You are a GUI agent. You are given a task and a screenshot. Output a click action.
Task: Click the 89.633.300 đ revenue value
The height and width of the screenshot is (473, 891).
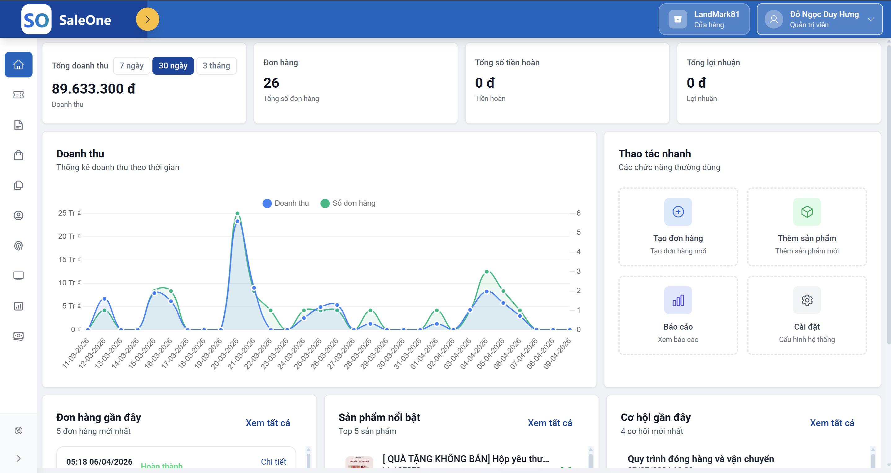pyautogui.click(x=93, y=89)
